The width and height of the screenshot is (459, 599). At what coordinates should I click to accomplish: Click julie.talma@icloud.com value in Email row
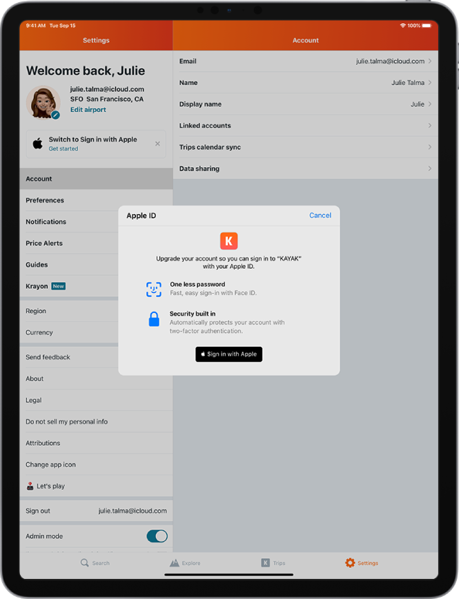[x=390, y=61]
